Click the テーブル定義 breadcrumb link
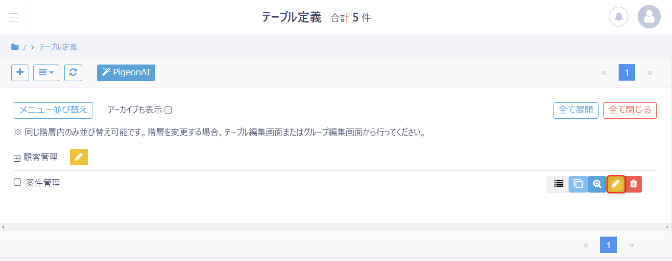This screenshot has height=261, width=672. point(58,47)
